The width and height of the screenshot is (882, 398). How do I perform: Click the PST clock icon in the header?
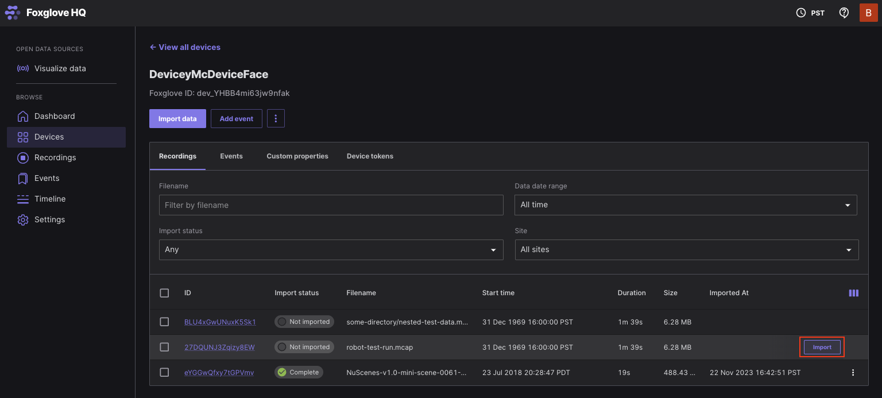pyautogui.click(x=800, y=12)
